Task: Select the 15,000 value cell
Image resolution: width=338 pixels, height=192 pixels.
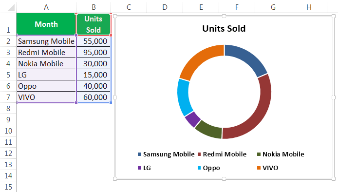Action: coord(94,75)
